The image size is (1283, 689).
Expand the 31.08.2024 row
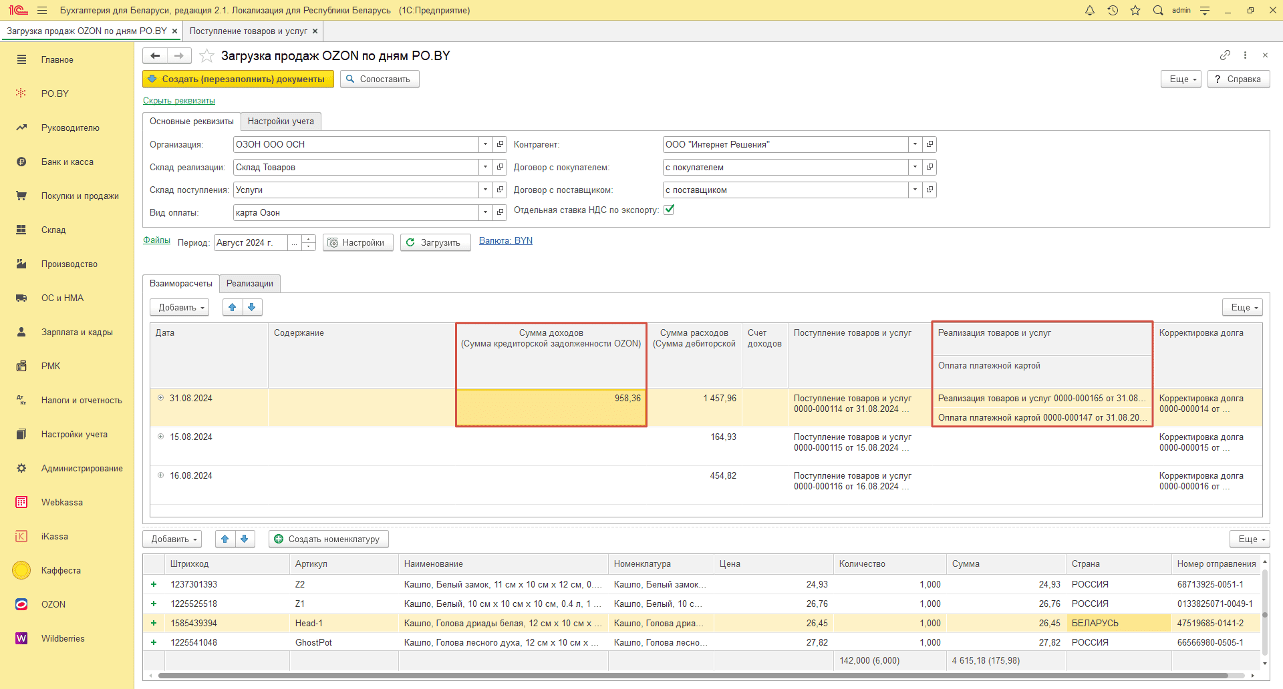(x=160, y=398)
